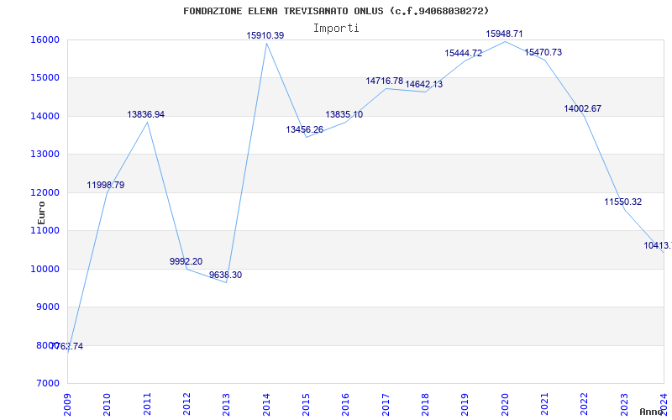Click the x-axis year 2013
672x420 pixels.
coord(226,405)
